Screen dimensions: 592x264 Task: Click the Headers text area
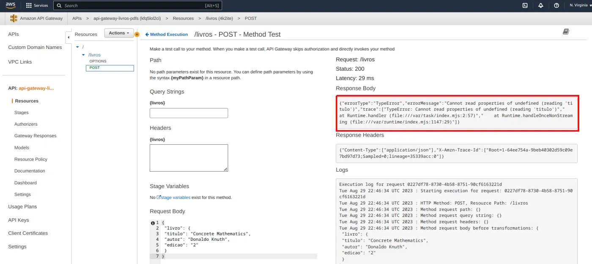click(x=189, y=158)
